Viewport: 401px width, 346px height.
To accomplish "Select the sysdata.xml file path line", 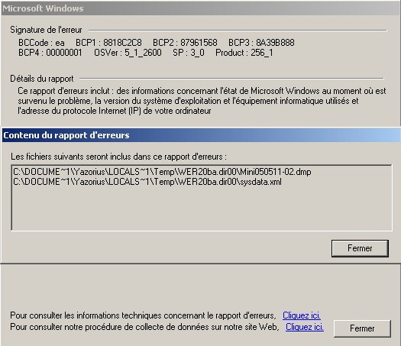I will [x=147, y=182].
